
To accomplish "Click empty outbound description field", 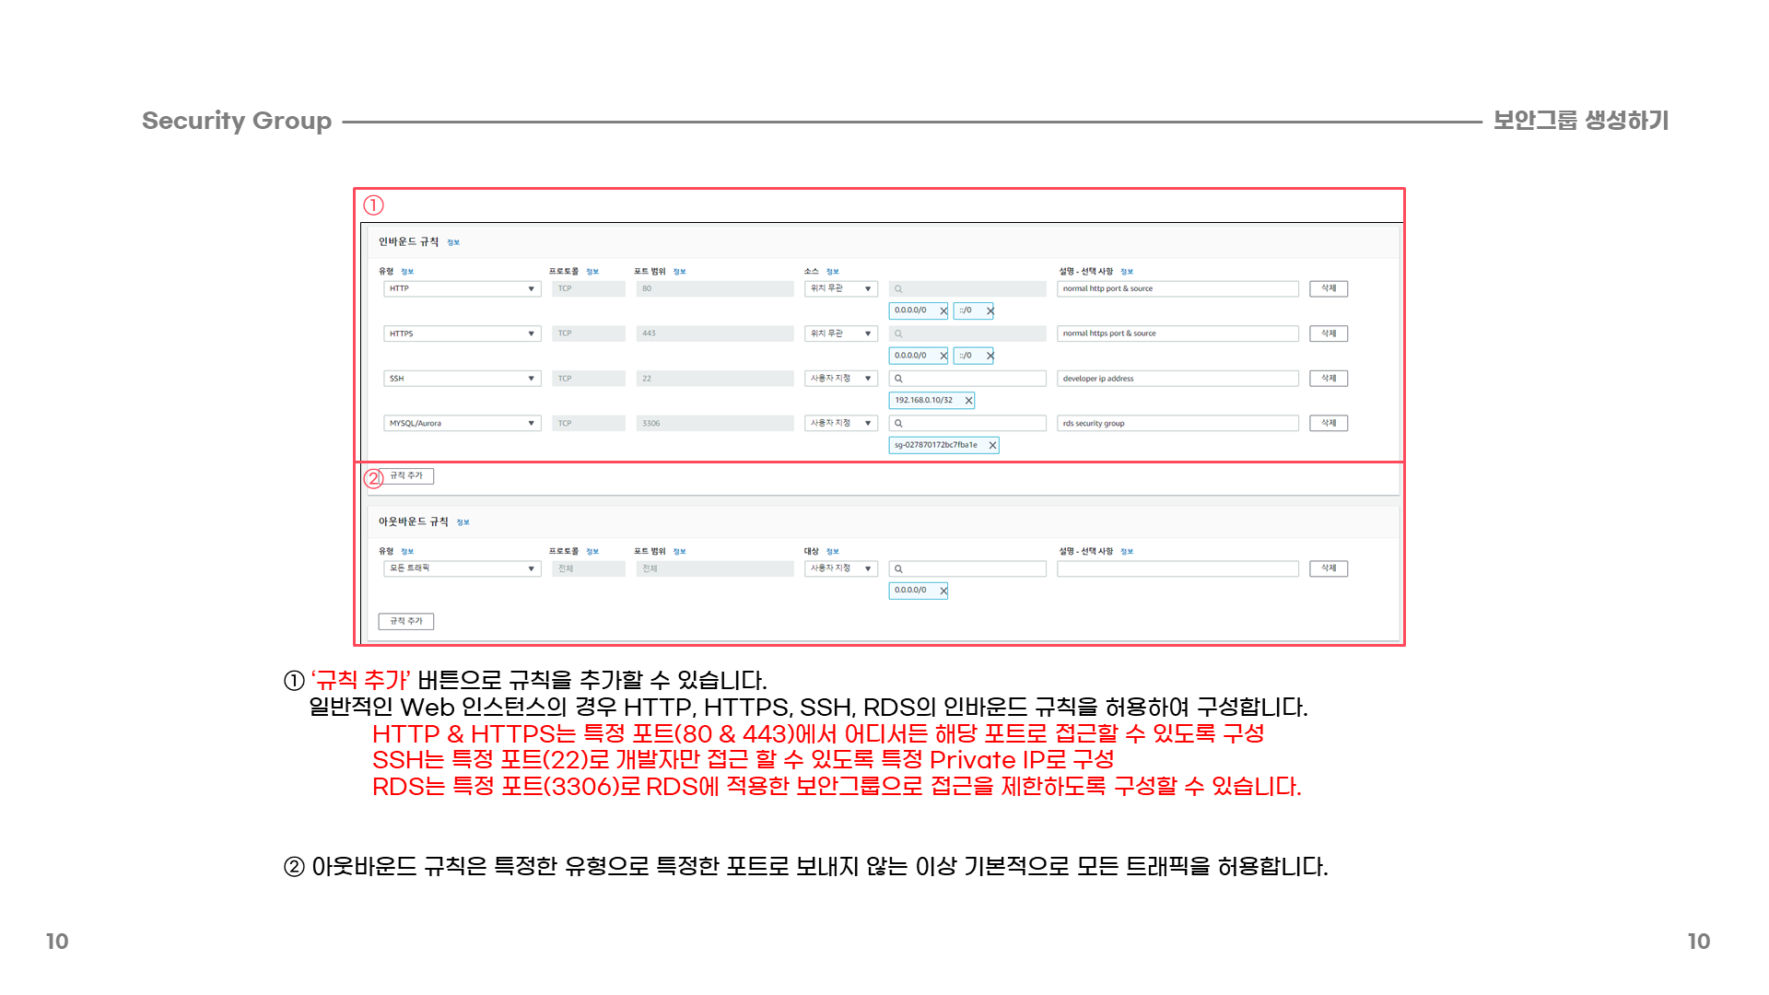I will (x=1177, y=568).
